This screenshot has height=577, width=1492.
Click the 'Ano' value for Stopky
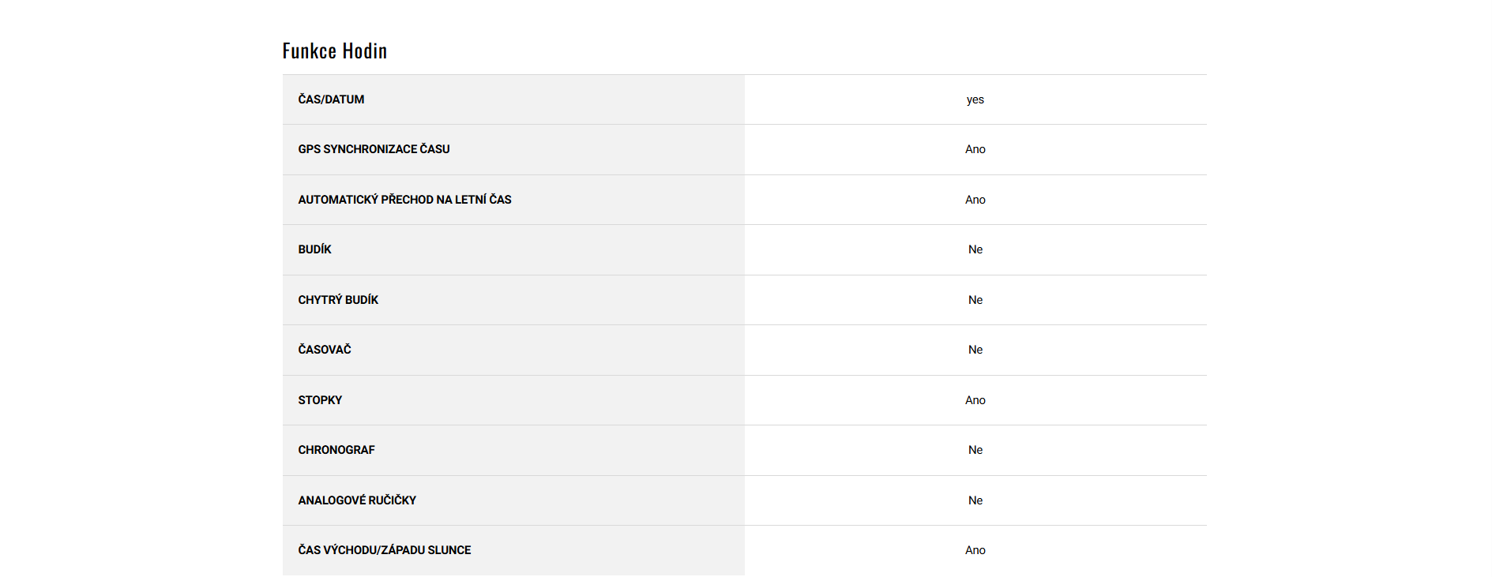pos(975,400)
